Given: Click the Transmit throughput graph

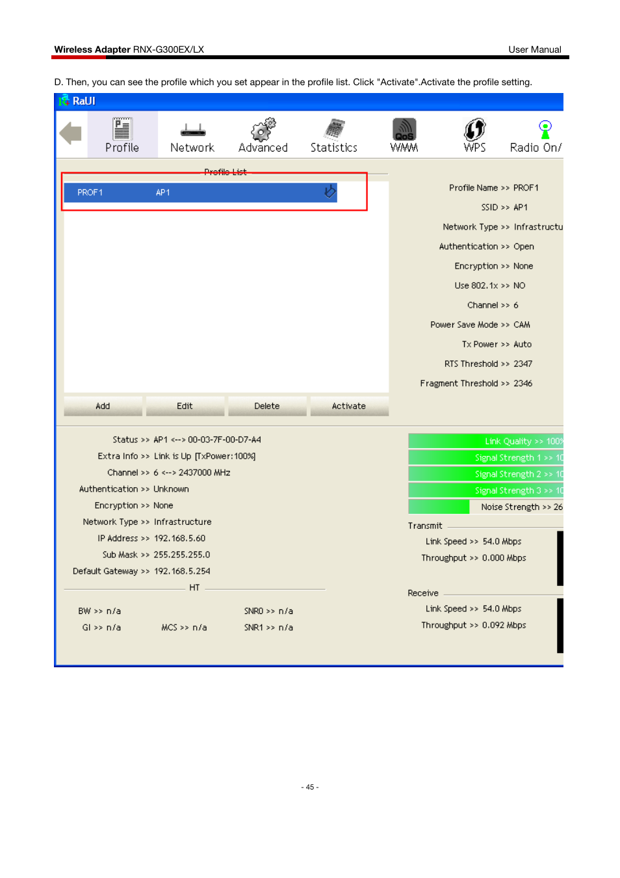Looking at the screenshot, I should click(560, 558).
